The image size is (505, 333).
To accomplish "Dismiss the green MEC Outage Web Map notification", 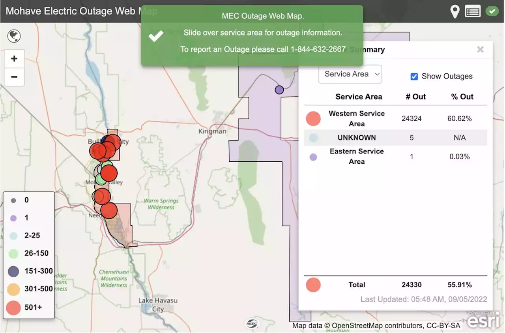I will tap(252, 36).
